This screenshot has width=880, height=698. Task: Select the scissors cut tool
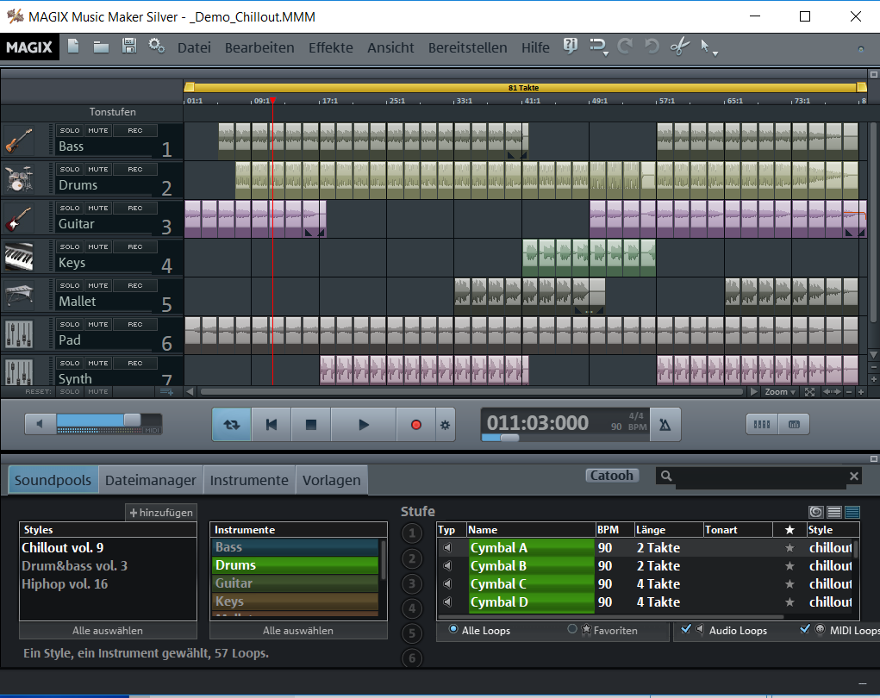[x=680, y=46]
